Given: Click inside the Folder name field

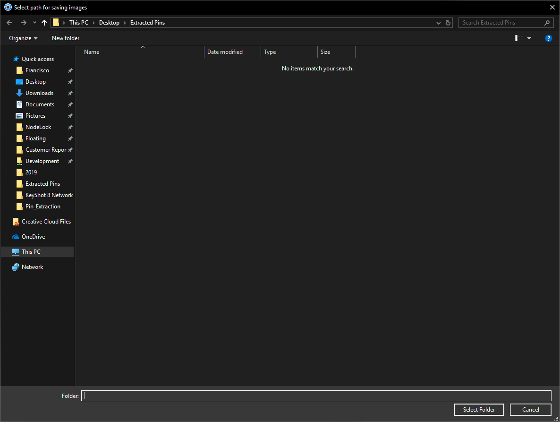Looking at the screenshot, I should (x=316, y=396).
